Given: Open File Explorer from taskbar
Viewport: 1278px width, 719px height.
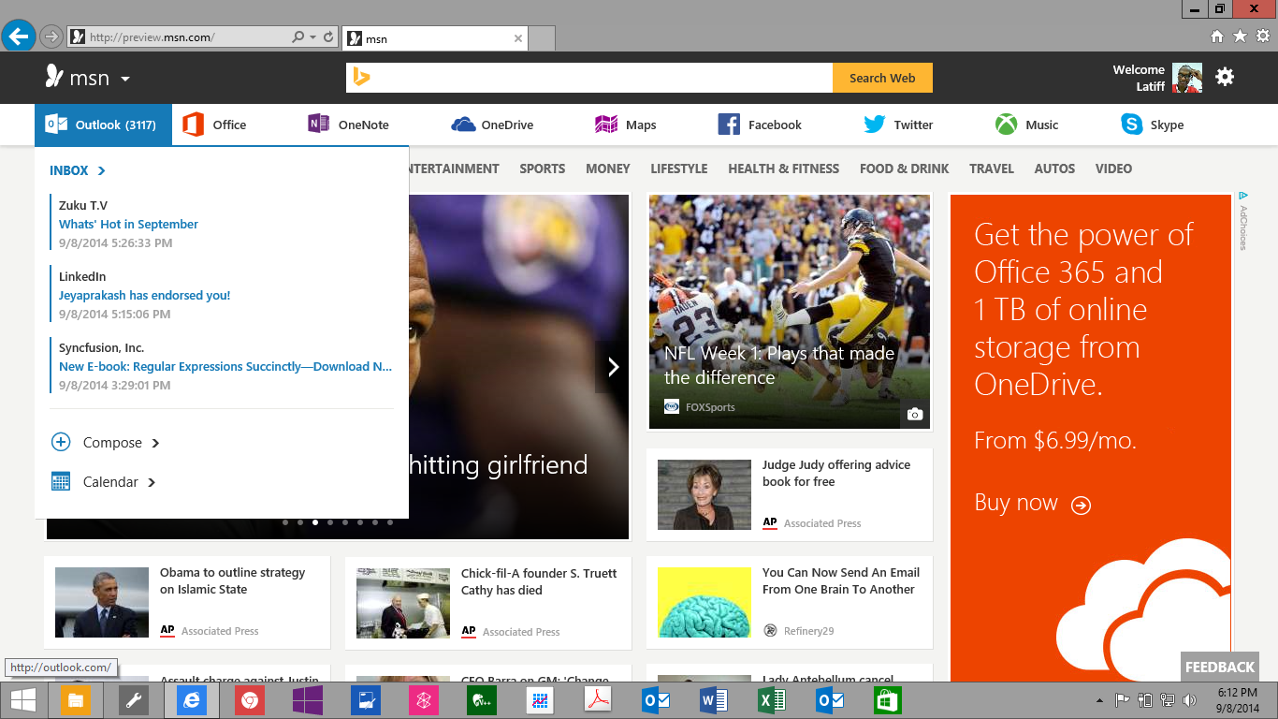Looking at the screenshot, I should (76, 700).
